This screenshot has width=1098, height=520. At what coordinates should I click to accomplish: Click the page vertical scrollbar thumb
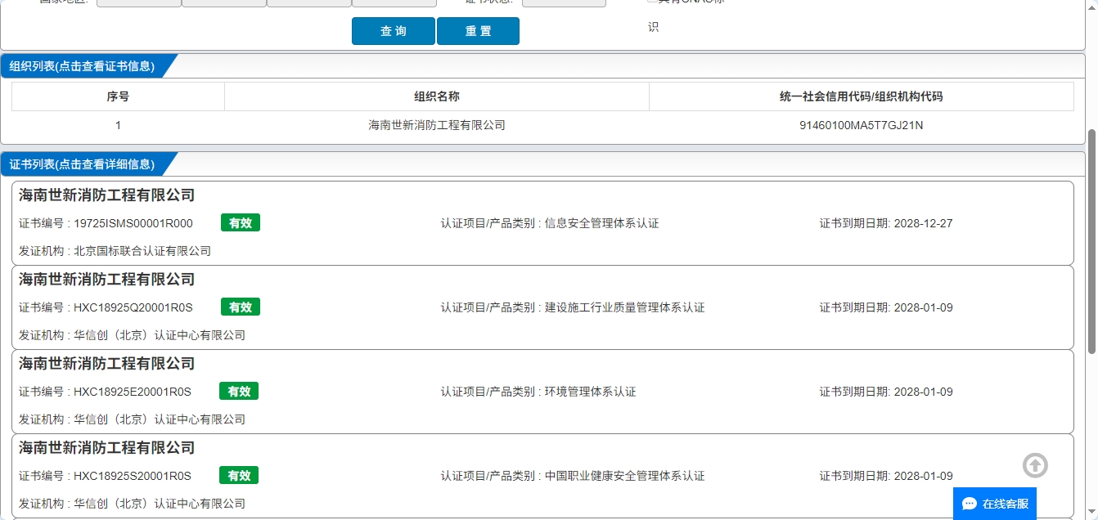point(1091,242)
